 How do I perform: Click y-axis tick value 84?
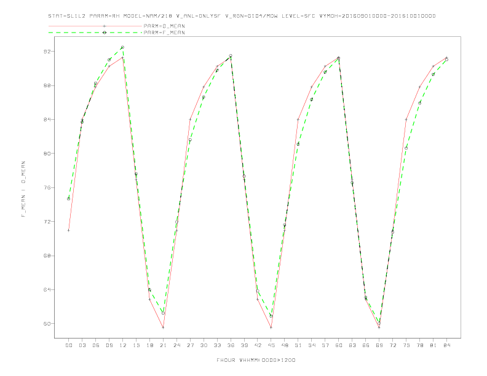[x=47, y=119]
